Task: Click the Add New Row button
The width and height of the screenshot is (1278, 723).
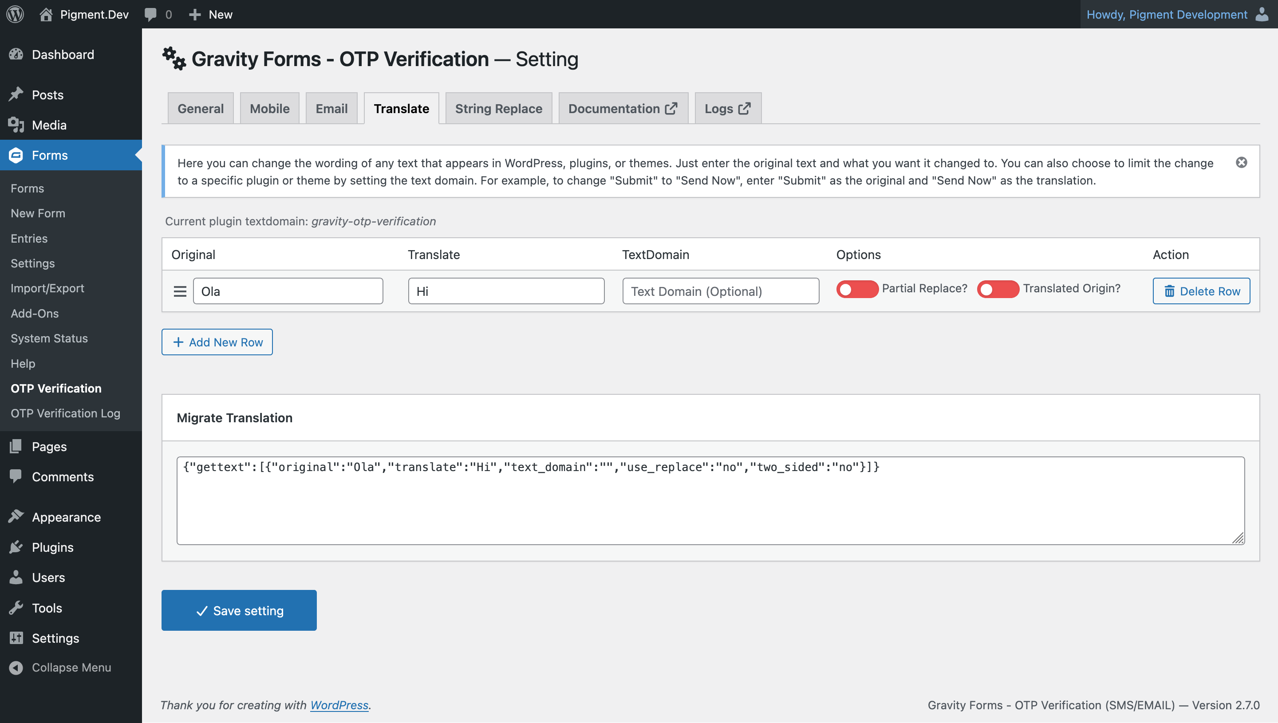Action: (217, 342)
